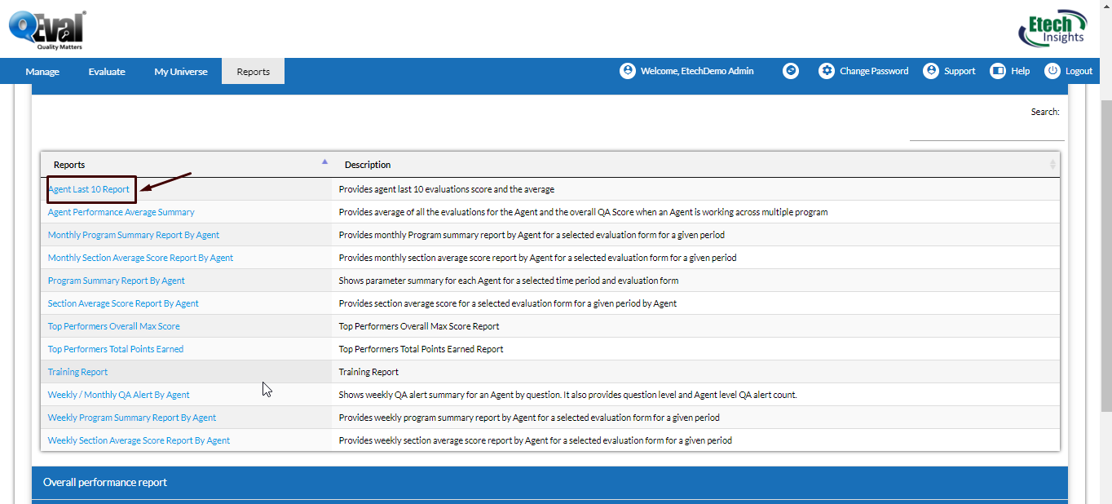
Task: Click the Change Password link
Action: point(874,71)
